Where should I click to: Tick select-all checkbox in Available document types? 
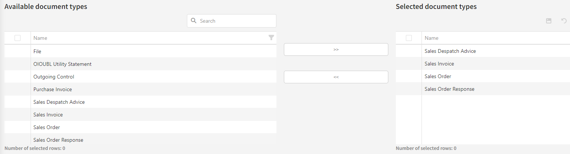(x=18, y=38)
